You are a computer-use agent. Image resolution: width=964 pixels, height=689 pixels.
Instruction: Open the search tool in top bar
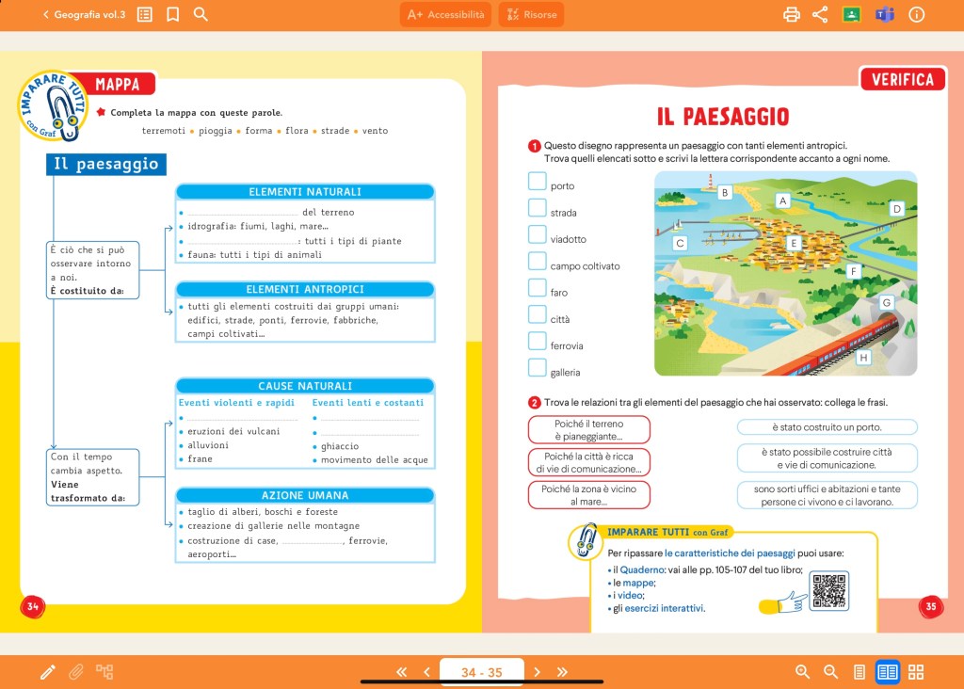coord(201,14)
